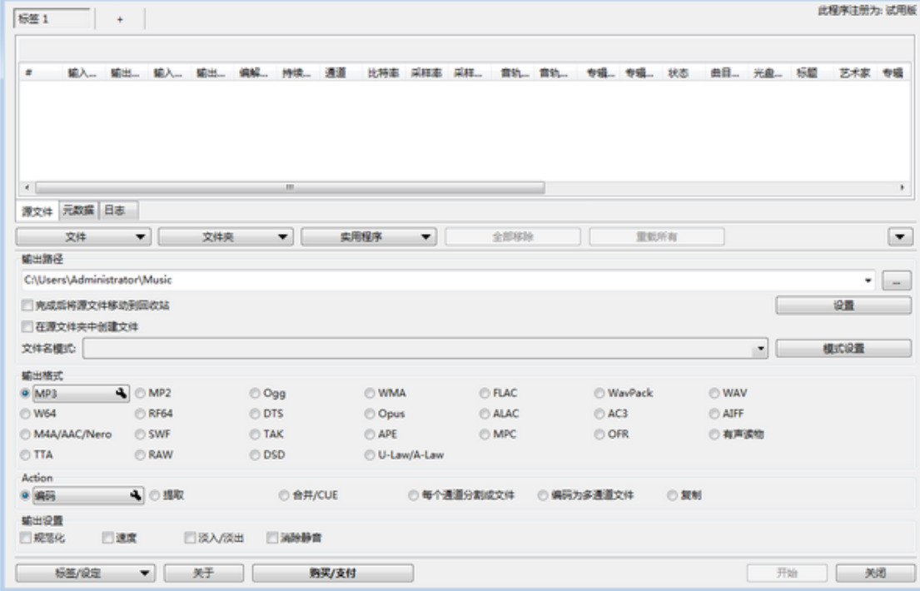Toggle the 消除静音 checkbox
The image size is (920, 591).
click(x=272, y=538)
